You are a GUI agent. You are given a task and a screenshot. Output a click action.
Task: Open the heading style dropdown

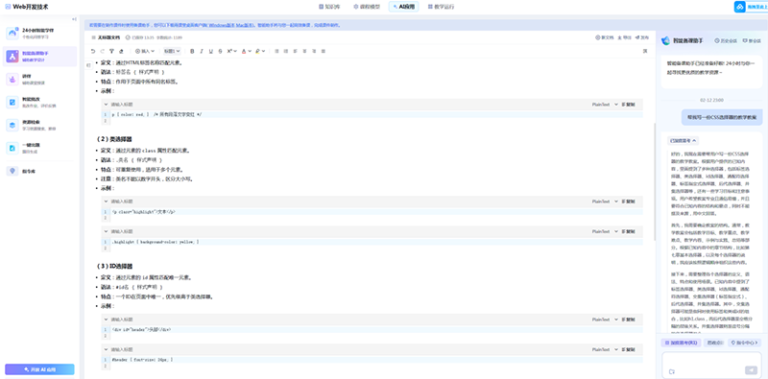click(x=172, y=51)
